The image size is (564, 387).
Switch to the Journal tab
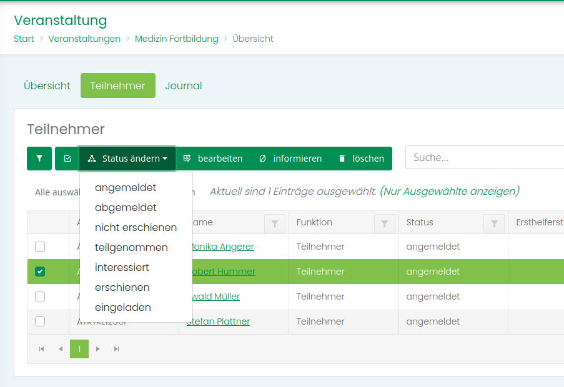click(x=183, y=86)
